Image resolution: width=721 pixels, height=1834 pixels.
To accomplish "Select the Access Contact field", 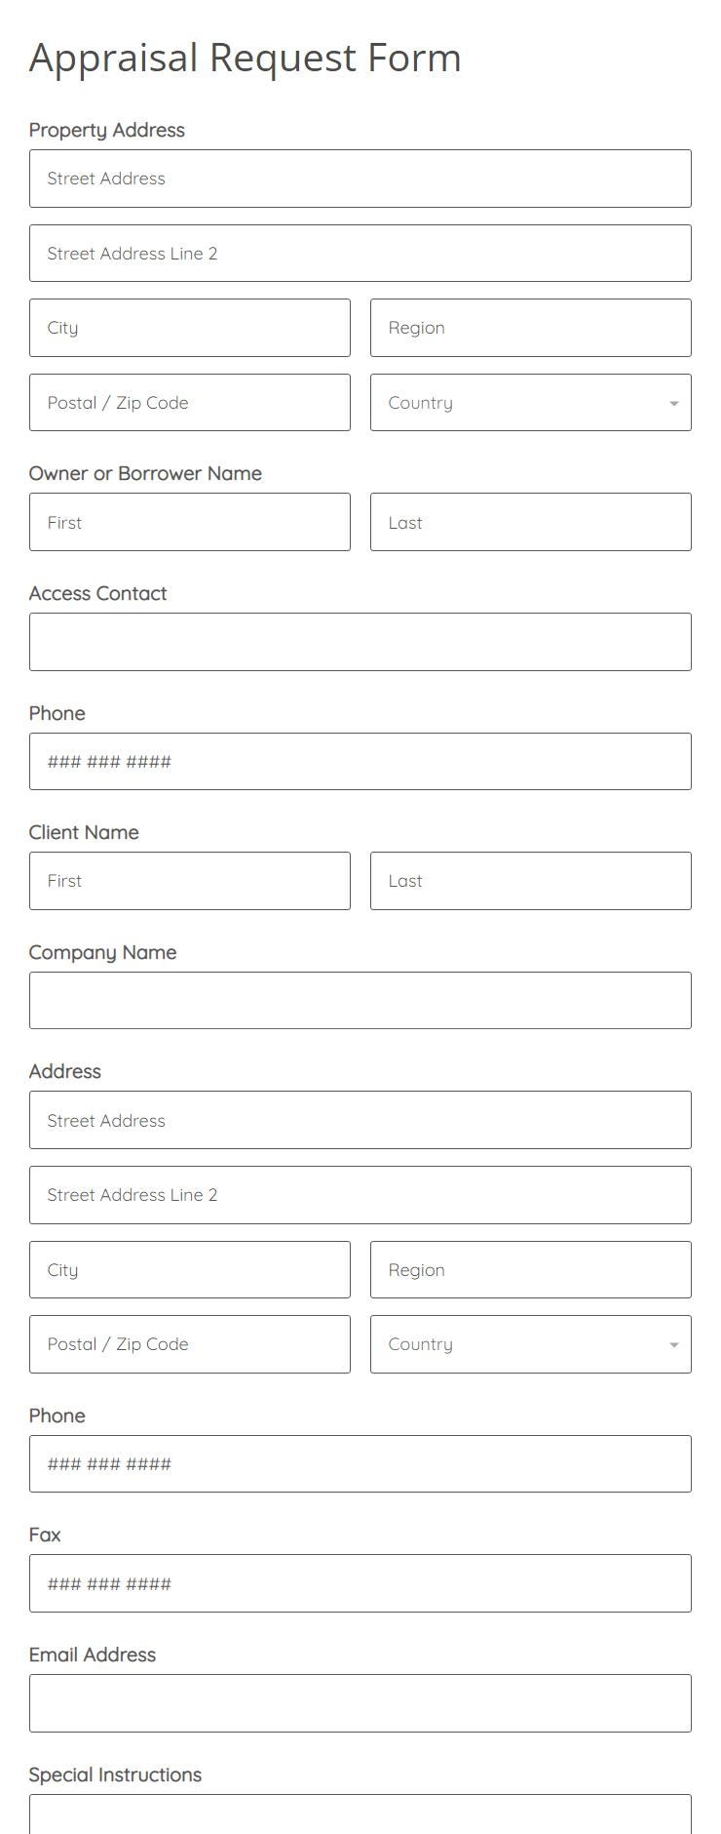I will click(360, 641).
